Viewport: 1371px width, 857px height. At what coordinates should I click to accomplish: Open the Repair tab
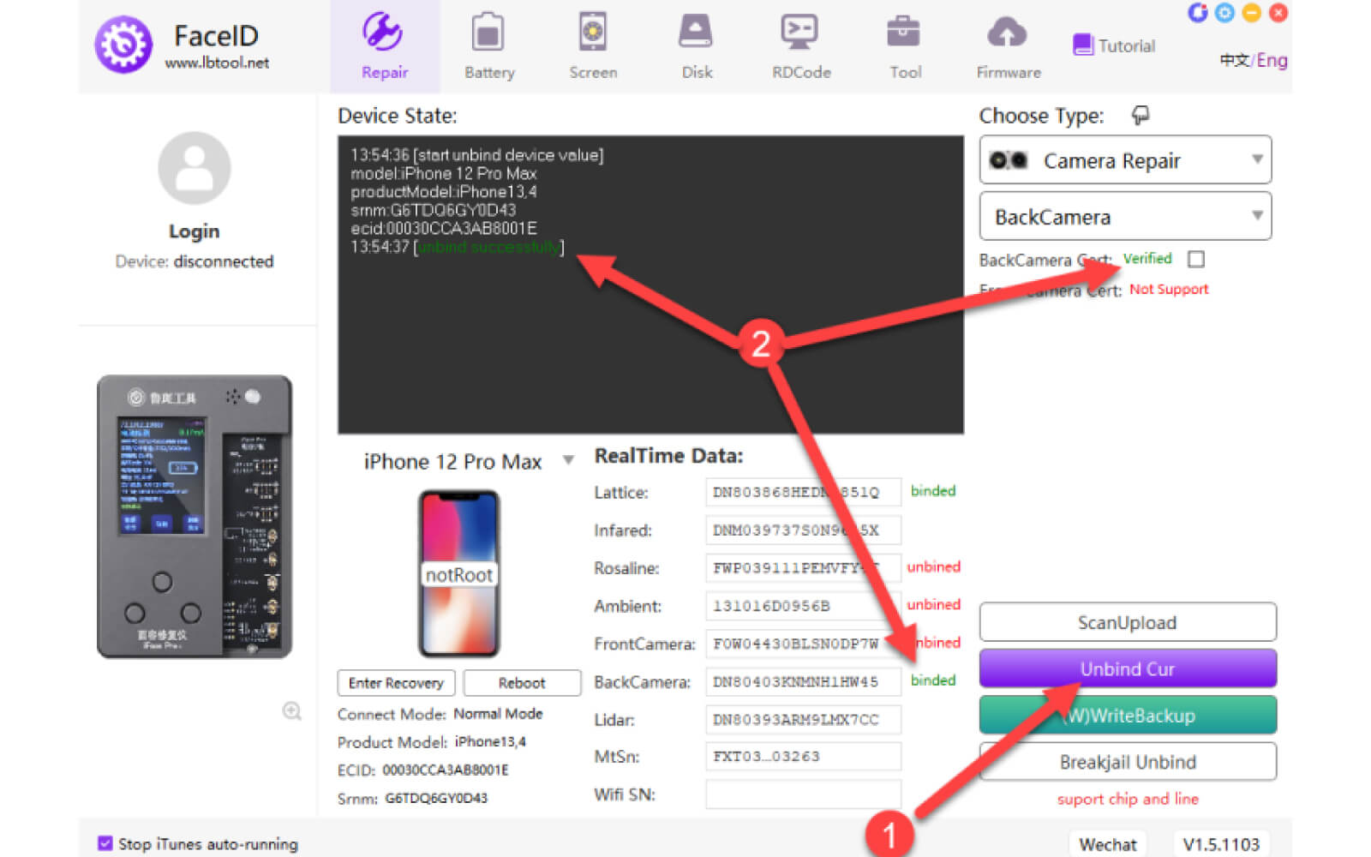385,46
